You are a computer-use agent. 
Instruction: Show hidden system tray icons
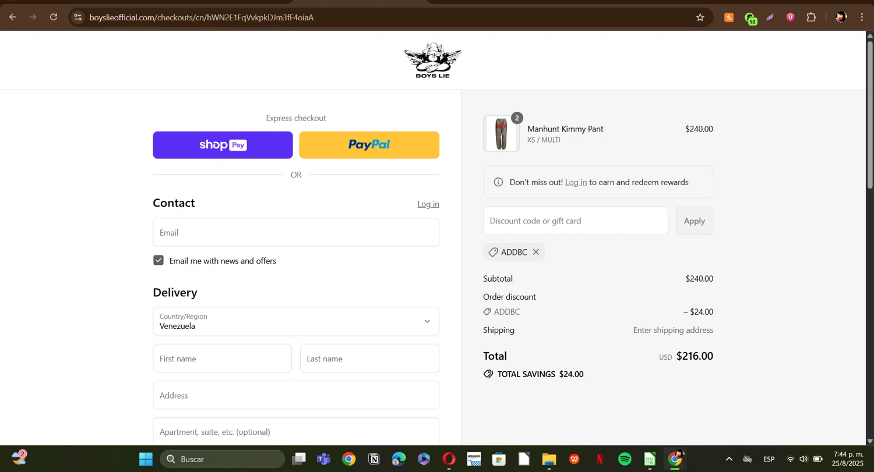728,459
